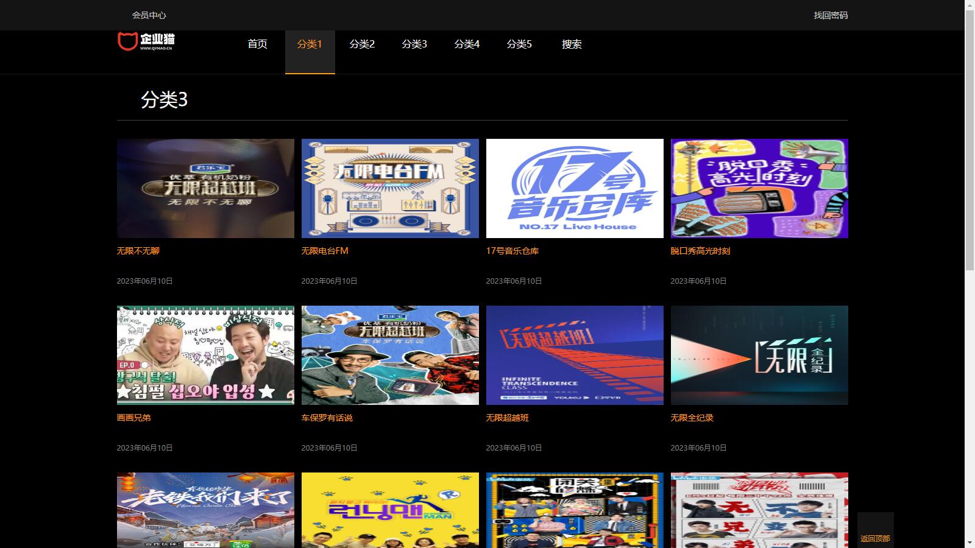Click the 无限超越班 title link

pos(507,418)
